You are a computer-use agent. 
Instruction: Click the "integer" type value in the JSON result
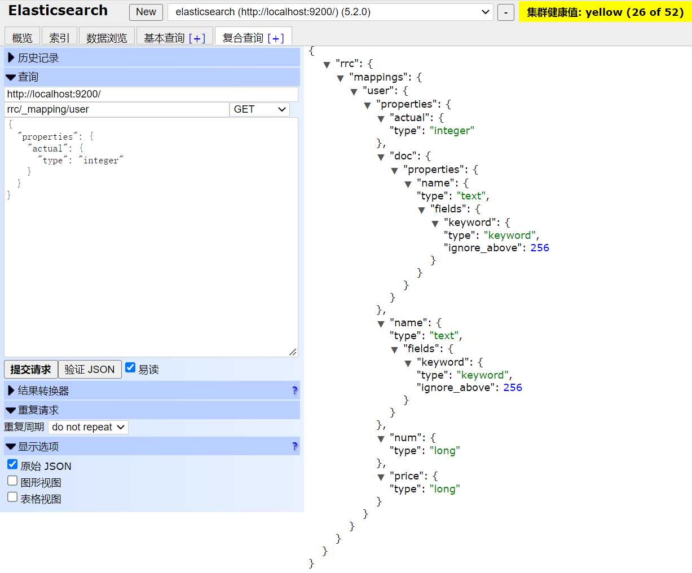[x=452, y=131]
